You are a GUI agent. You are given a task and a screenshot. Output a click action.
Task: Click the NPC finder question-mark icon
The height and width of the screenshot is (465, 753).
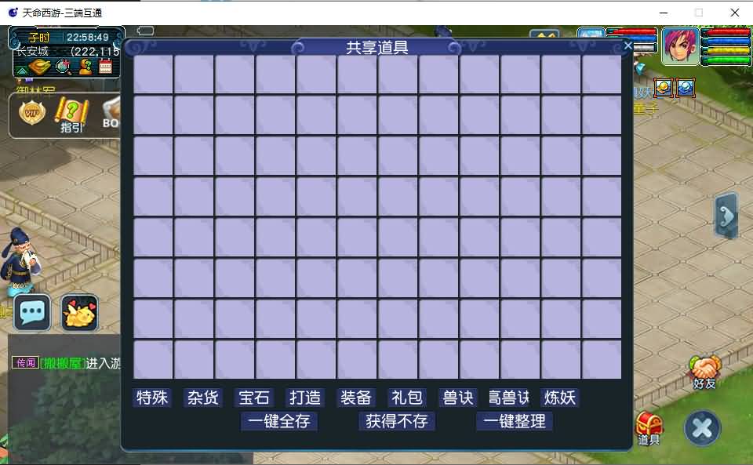pyautogui.click(x=85, y=66)
